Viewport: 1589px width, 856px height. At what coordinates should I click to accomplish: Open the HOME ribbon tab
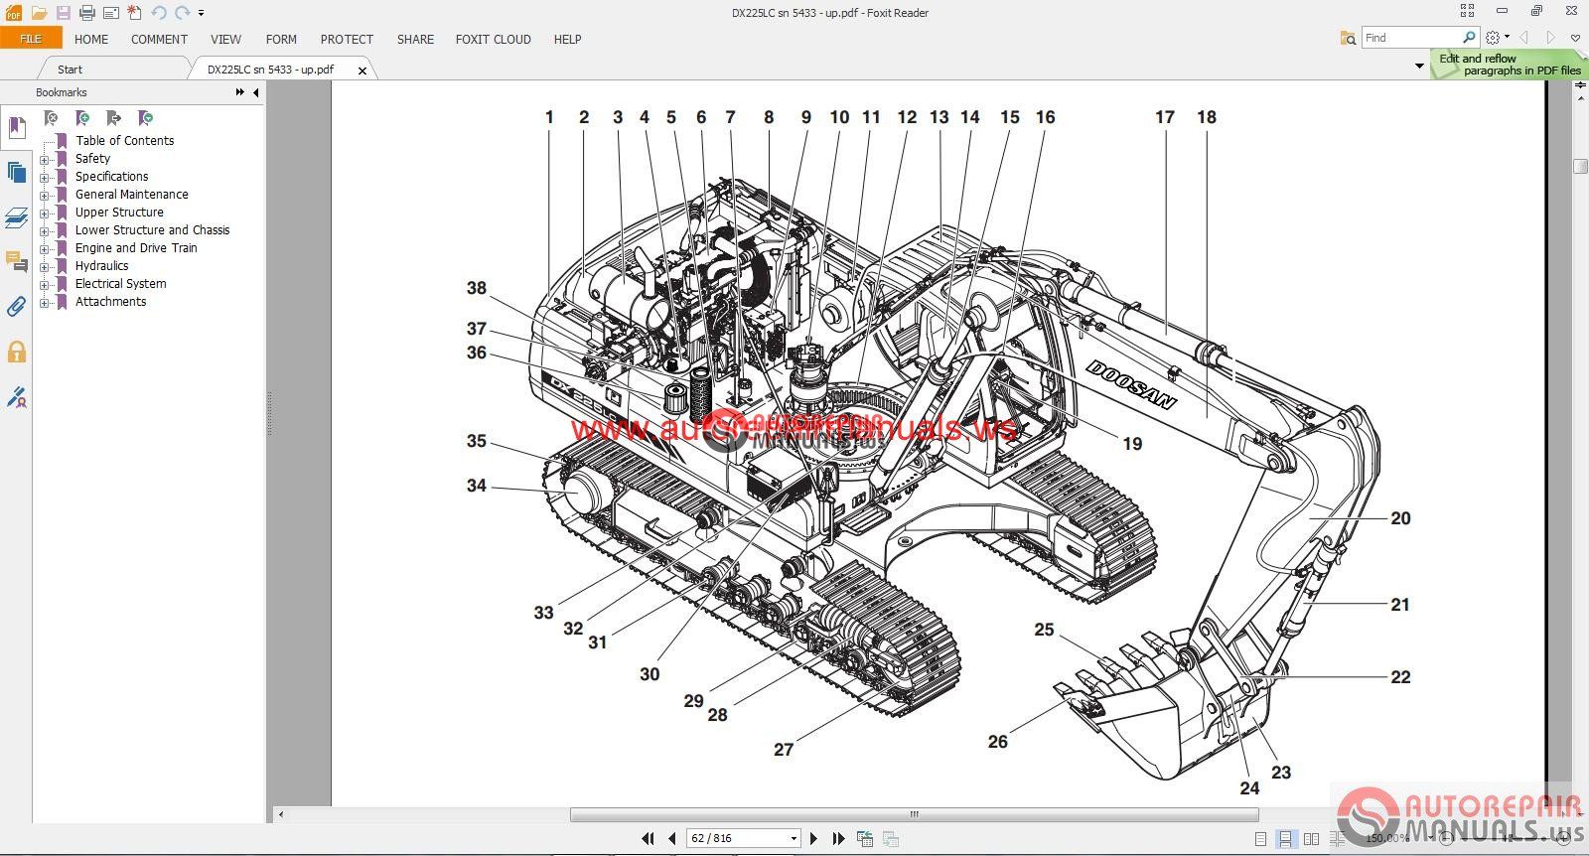pos(91,40)
